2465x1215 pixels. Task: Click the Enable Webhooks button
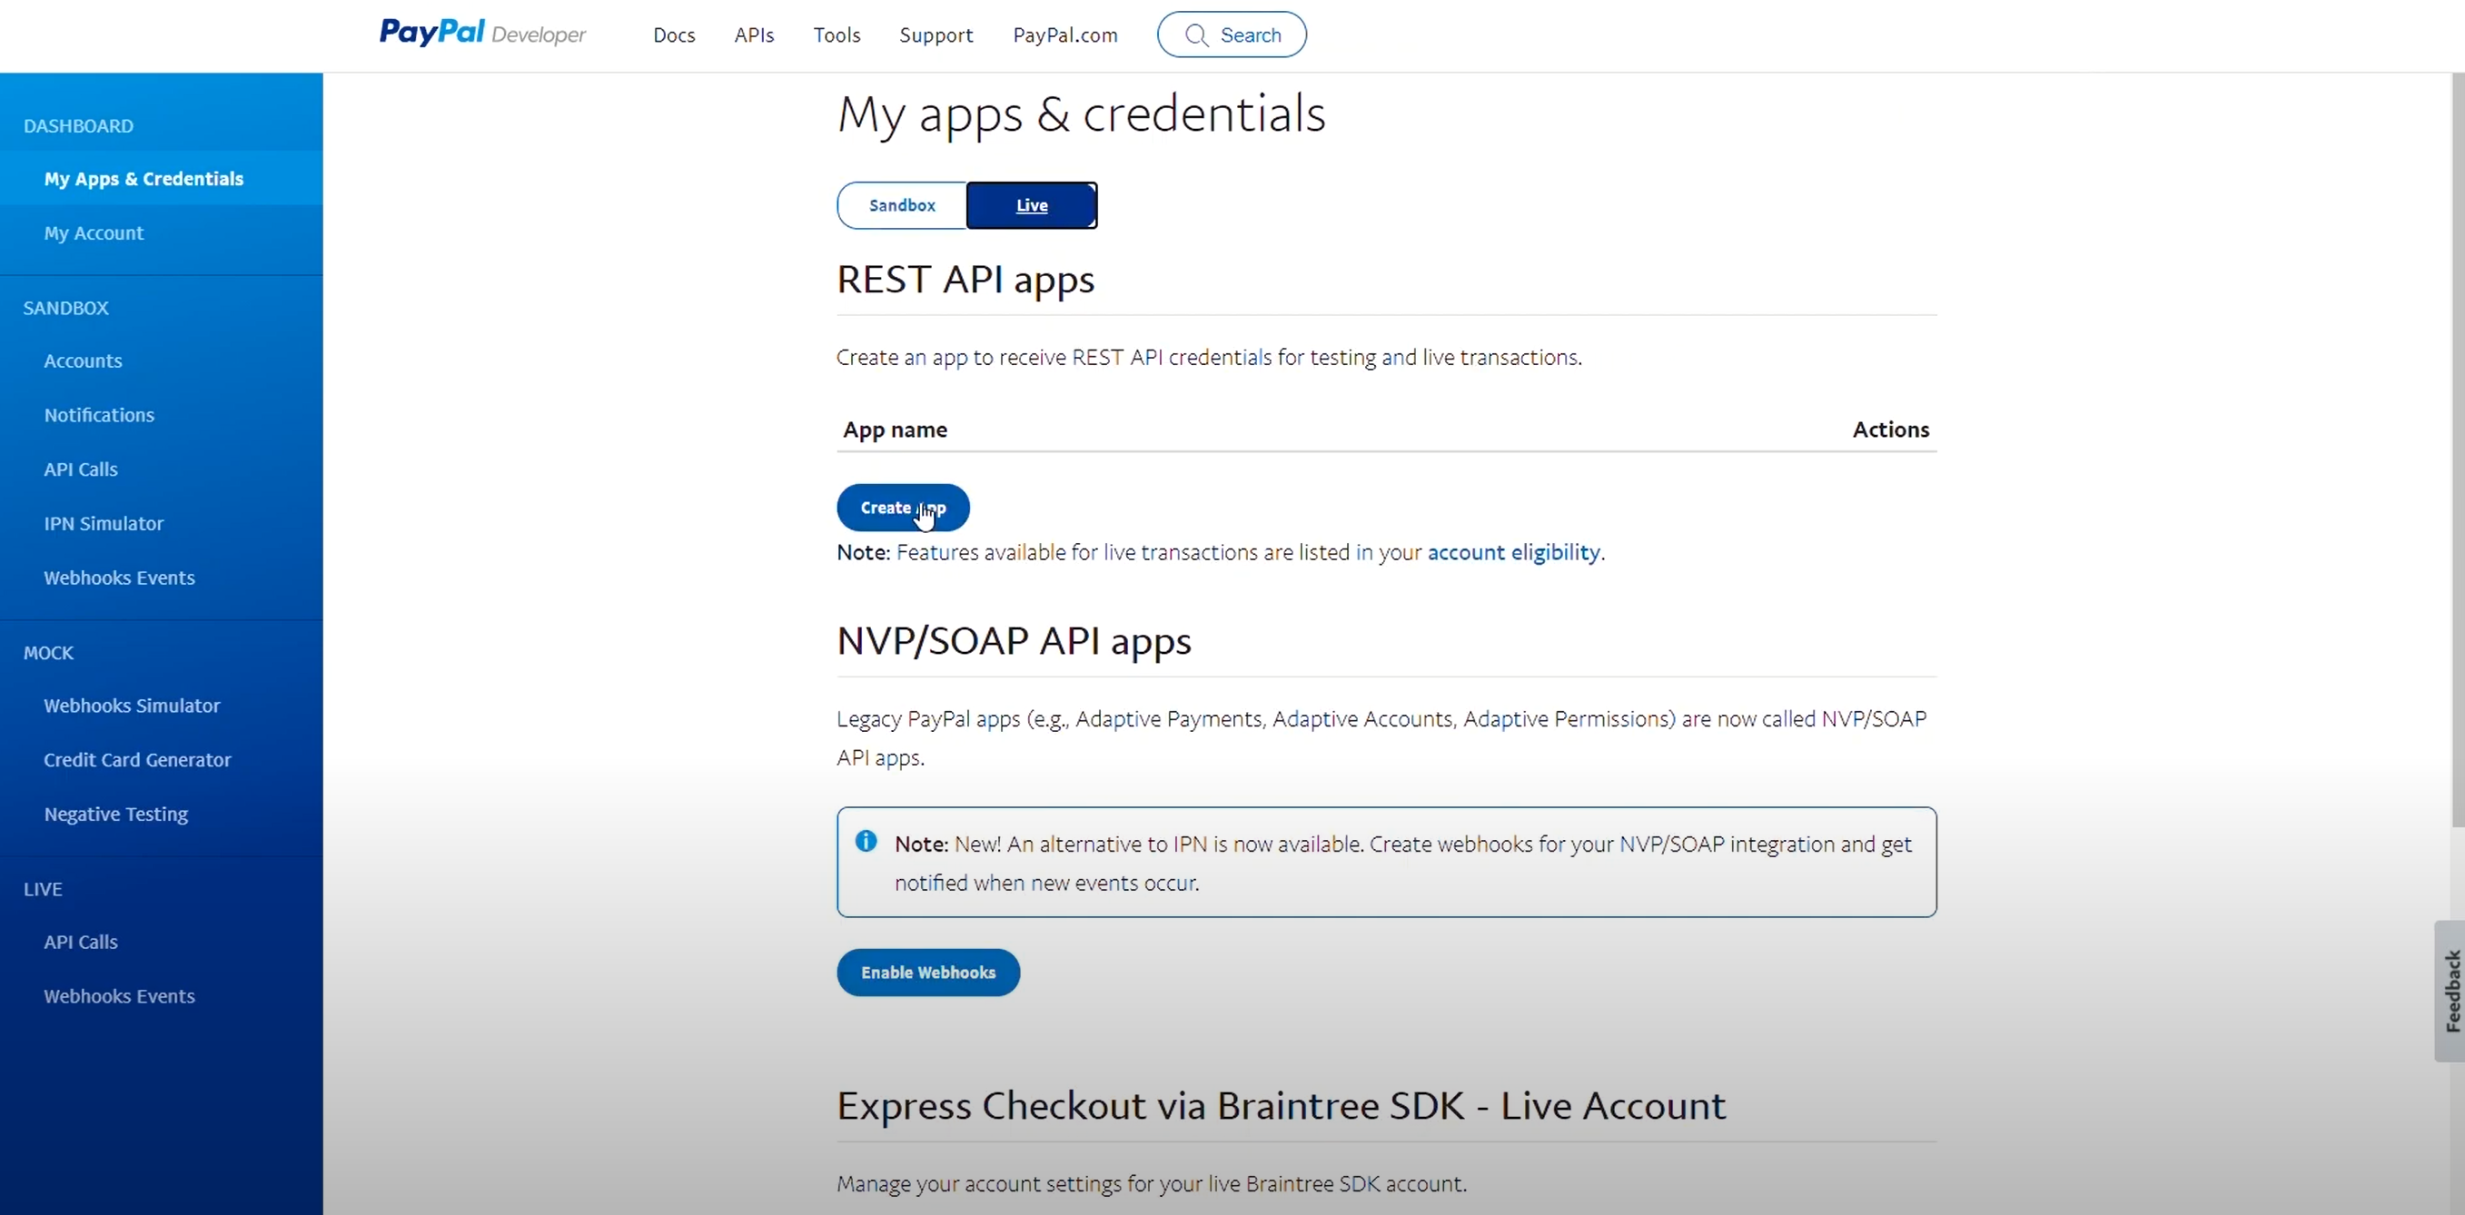click(927, 972)
